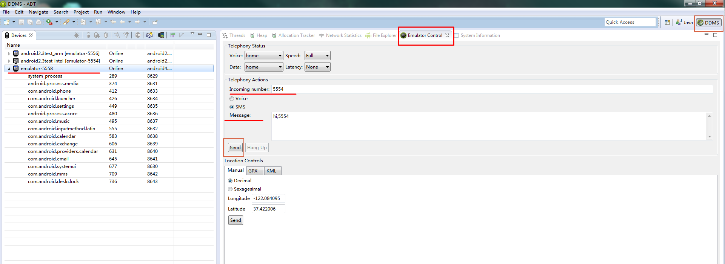Viewport: 725px width, 264px height.
Task: Click the Cause GC trash icon
Action: click(x=106, y=35)
